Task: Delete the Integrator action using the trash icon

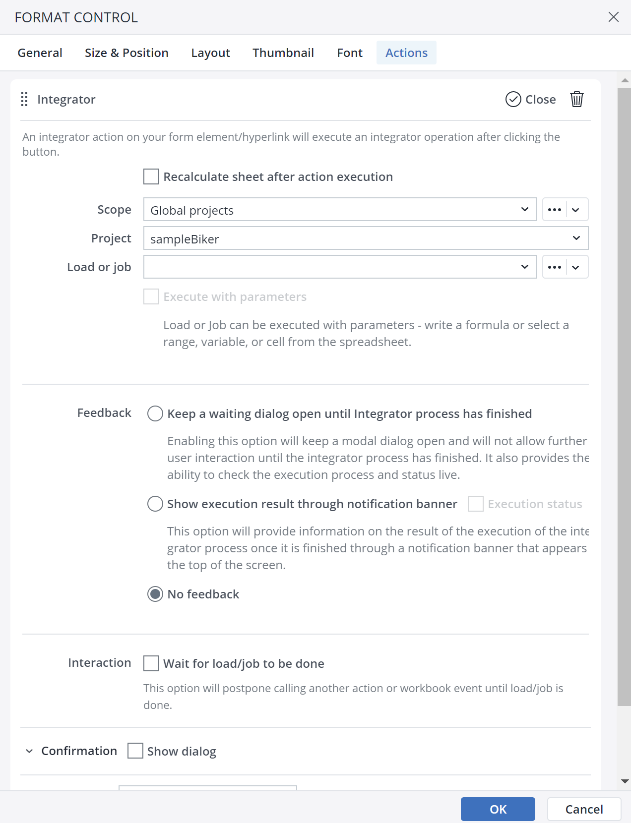Action: (x=576, y=99)
